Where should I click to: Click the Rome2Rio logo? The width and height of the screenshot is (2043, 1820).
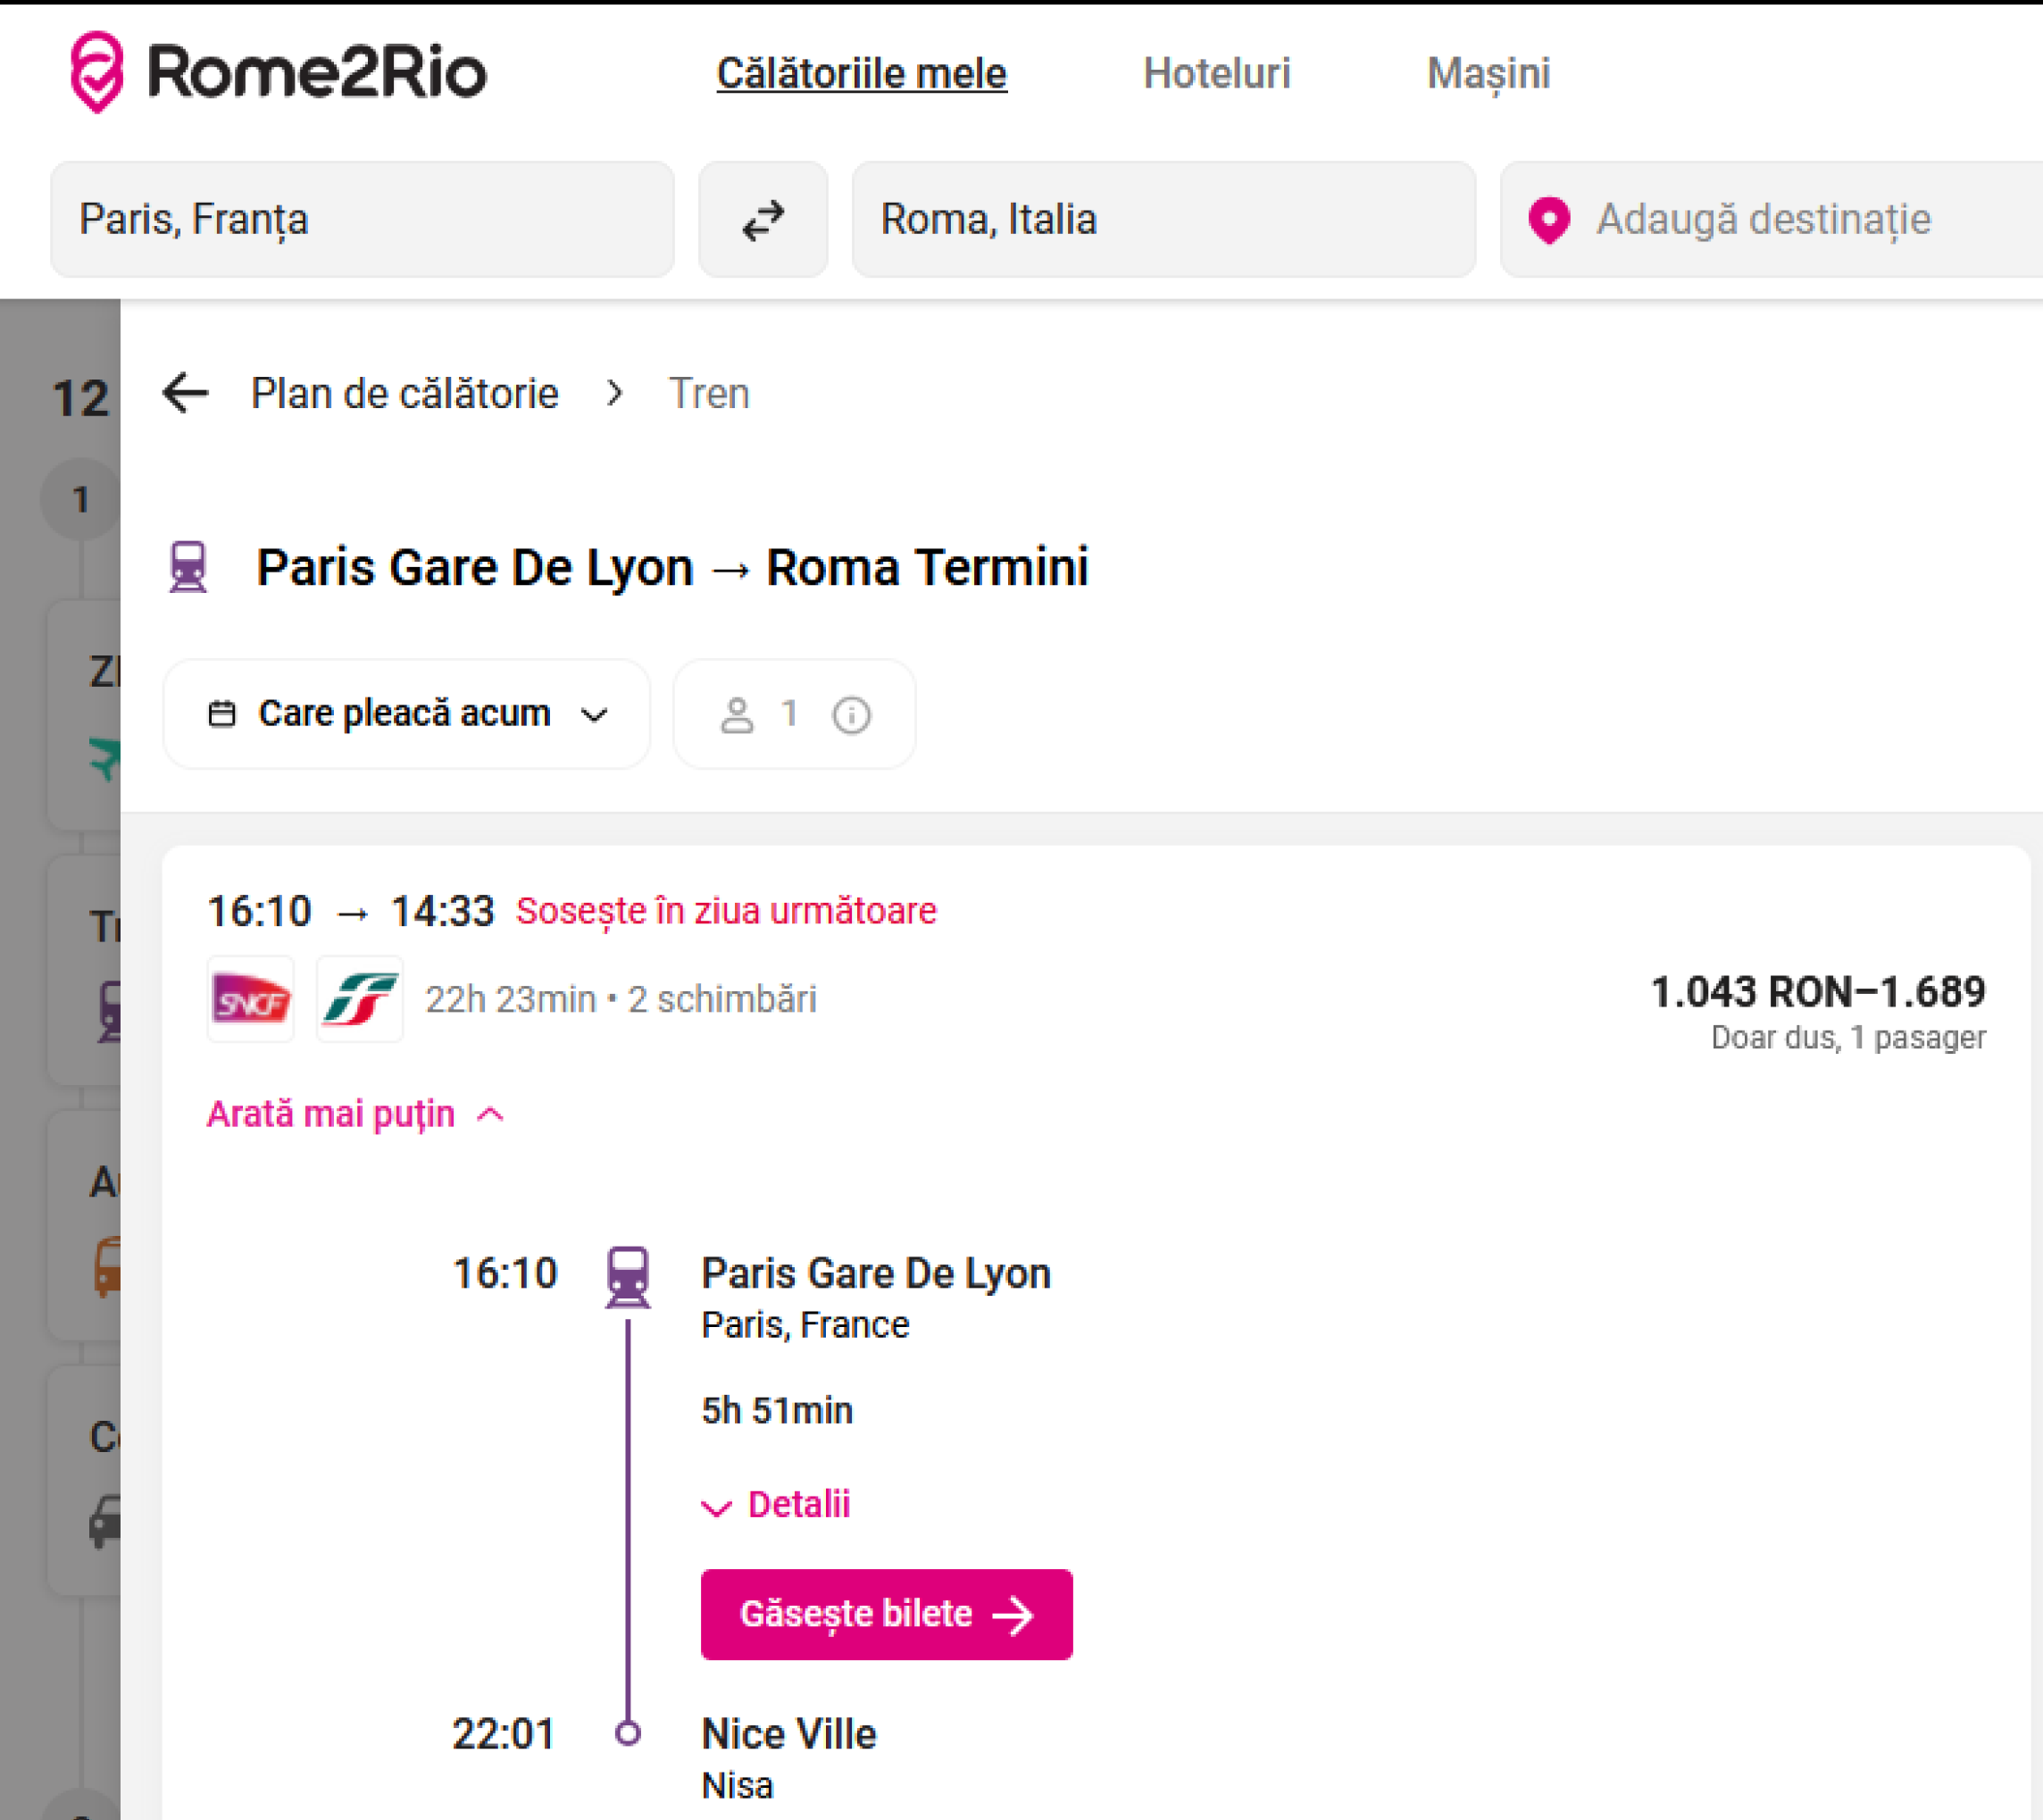(x=277, y=72)
